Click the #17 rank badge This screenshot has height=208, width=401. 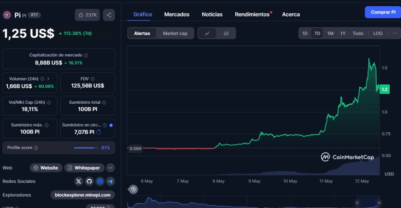(35, 15)
